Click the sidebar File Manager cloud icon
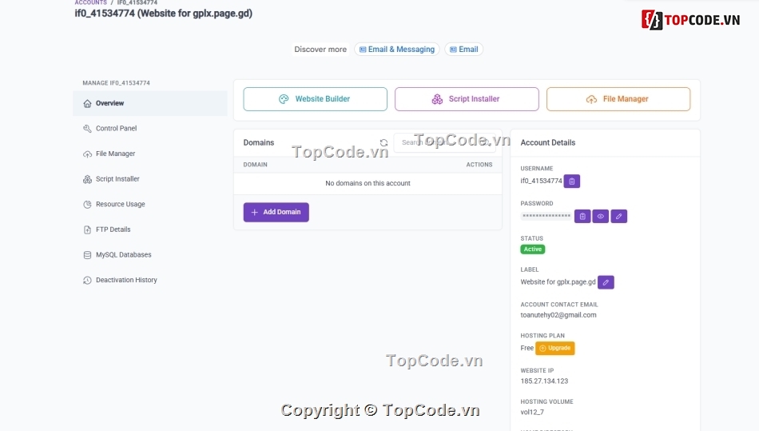 (x=87, y=154)
